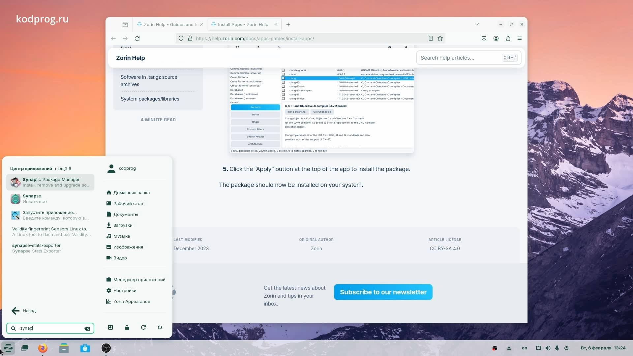Viewport: 633px width, 356px height.
Task: Click the OBS tray indicator icon
Action: click(x=495, y=348)
